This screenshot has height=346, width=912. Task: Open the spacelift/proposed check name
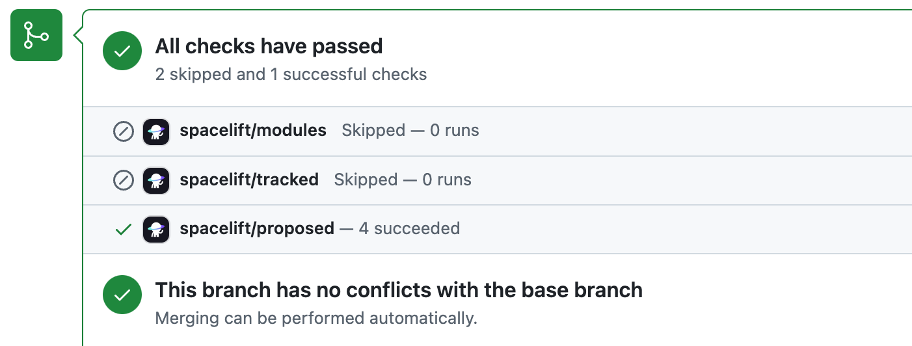pyautogui.click(x=257, y=228)
